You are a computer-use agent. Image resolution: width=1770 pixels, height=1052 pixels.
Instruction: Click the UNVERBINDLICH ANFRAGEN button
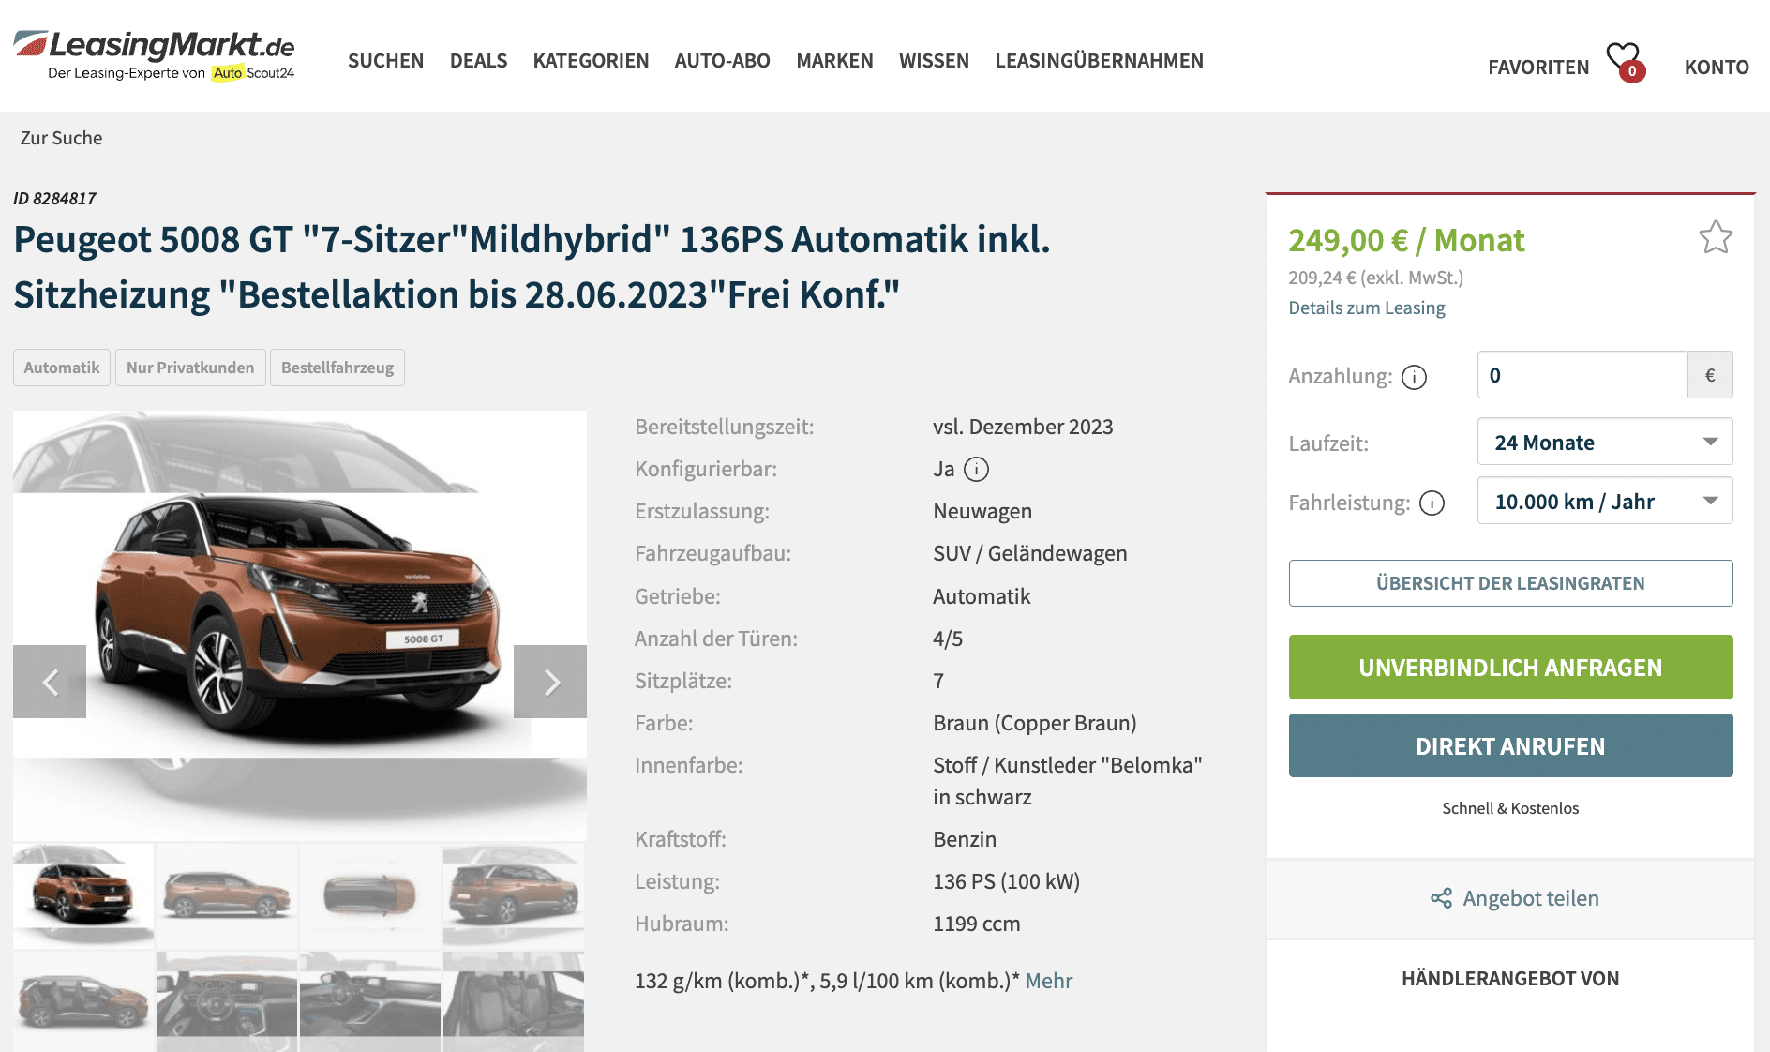click(1510, 667)
